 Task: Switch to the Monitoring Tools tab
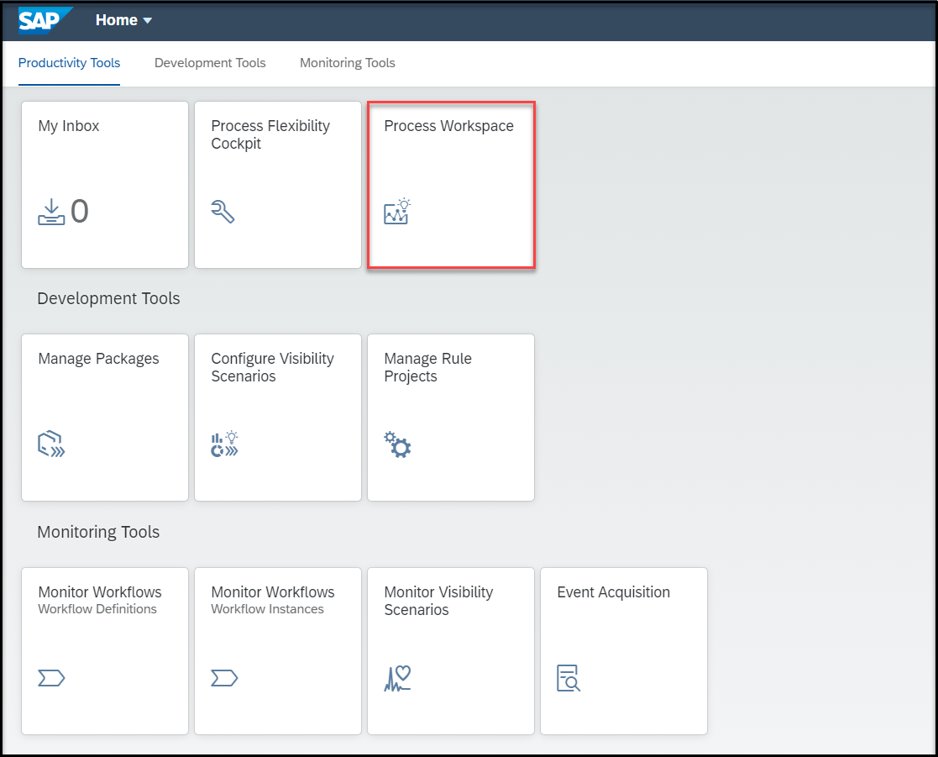348,63
